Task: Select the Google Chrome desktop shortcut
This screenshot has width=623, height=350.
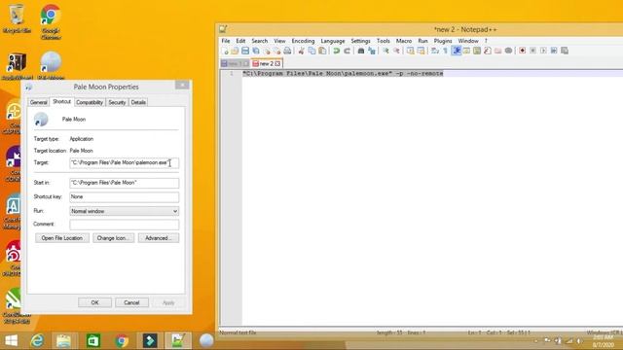Action: pyautogui.click(x=51, y=21)
